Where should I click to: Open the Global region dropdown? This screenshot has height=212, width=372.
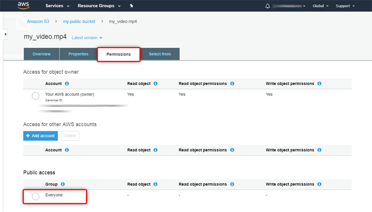pos(320,6)
